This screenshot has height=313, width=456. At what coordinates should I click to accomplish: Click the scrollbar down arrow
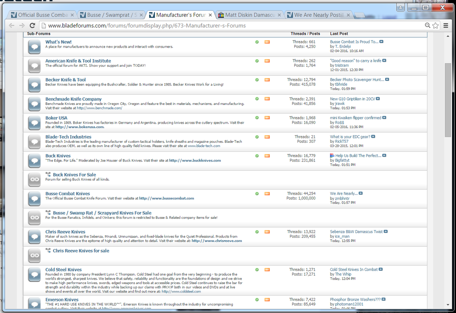pyautogui.click(x=448, y=305)
